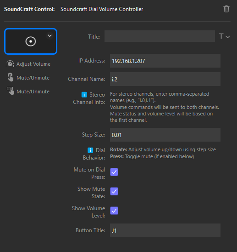Click the Rotate: behavior description line
Image resolution: width=237 pixels, height=252 pixels.
point(163,149)
